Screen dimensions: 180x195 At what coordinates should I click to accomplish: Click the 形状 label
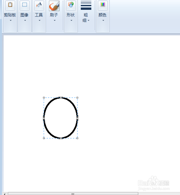71,15
